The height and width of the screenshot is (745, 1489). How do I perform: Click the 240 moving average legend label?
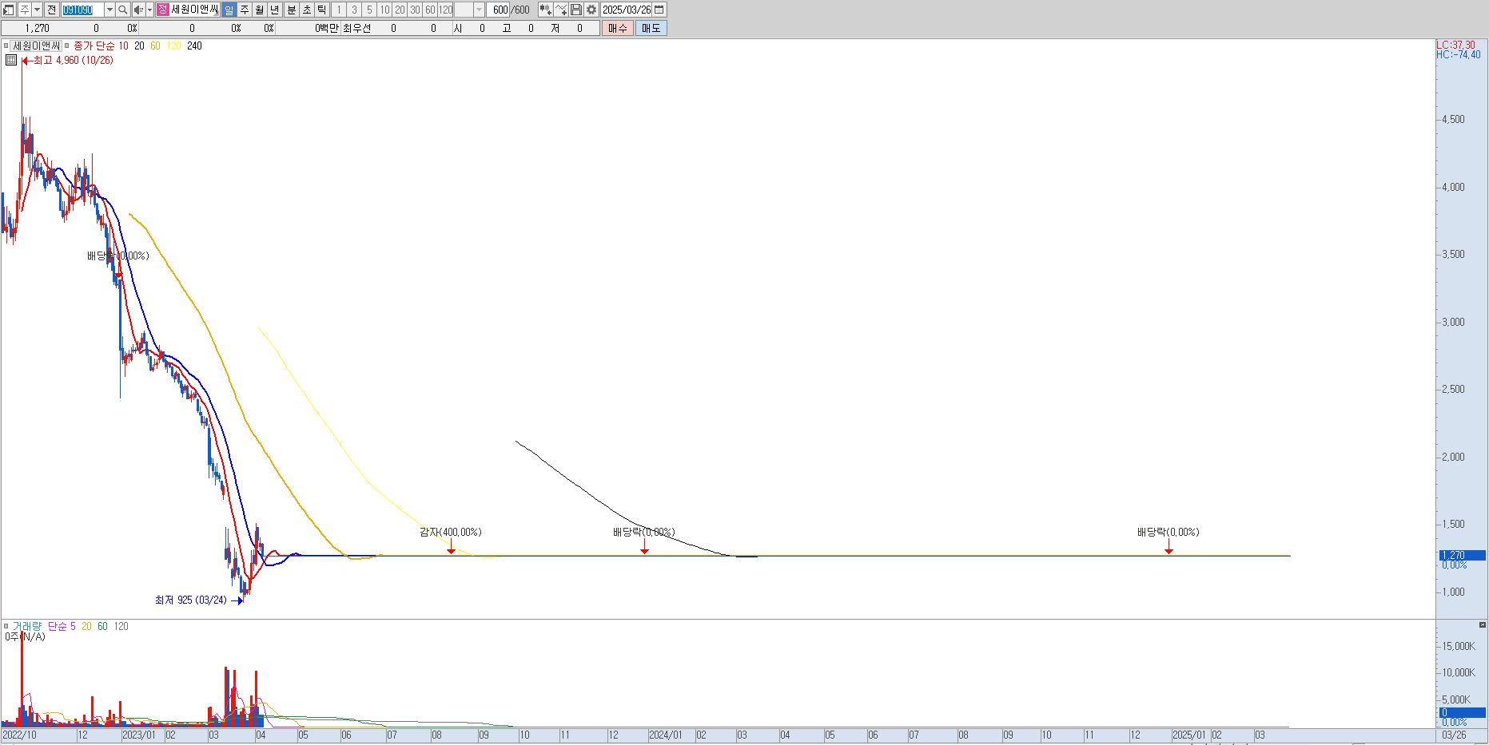coord(194,46)
